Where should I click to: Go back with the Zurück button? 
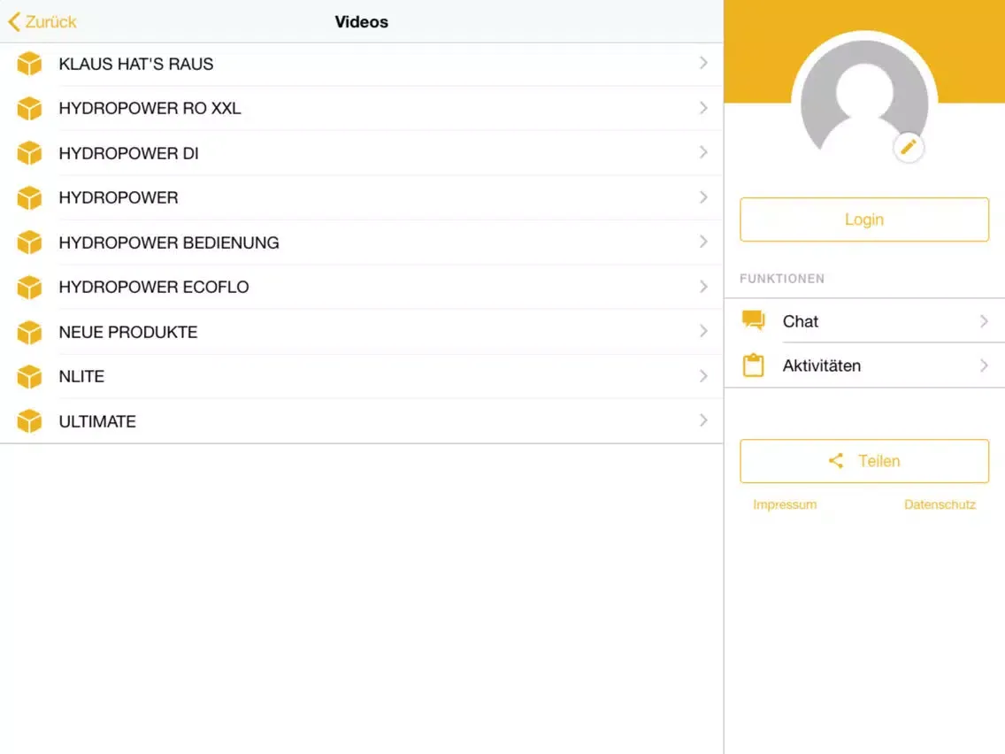pyautogui.click(x=42, y=22)
